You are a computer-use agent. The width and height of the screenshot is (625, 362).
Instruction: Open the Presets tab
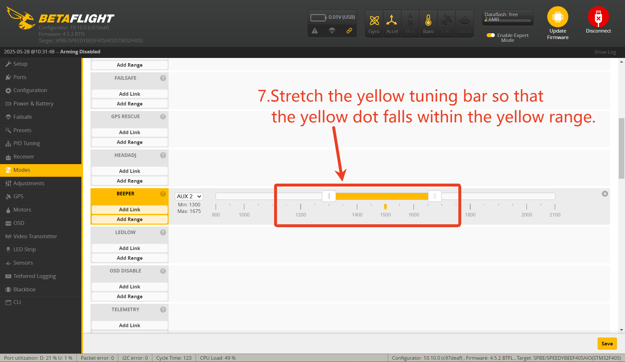click(41, 131)
